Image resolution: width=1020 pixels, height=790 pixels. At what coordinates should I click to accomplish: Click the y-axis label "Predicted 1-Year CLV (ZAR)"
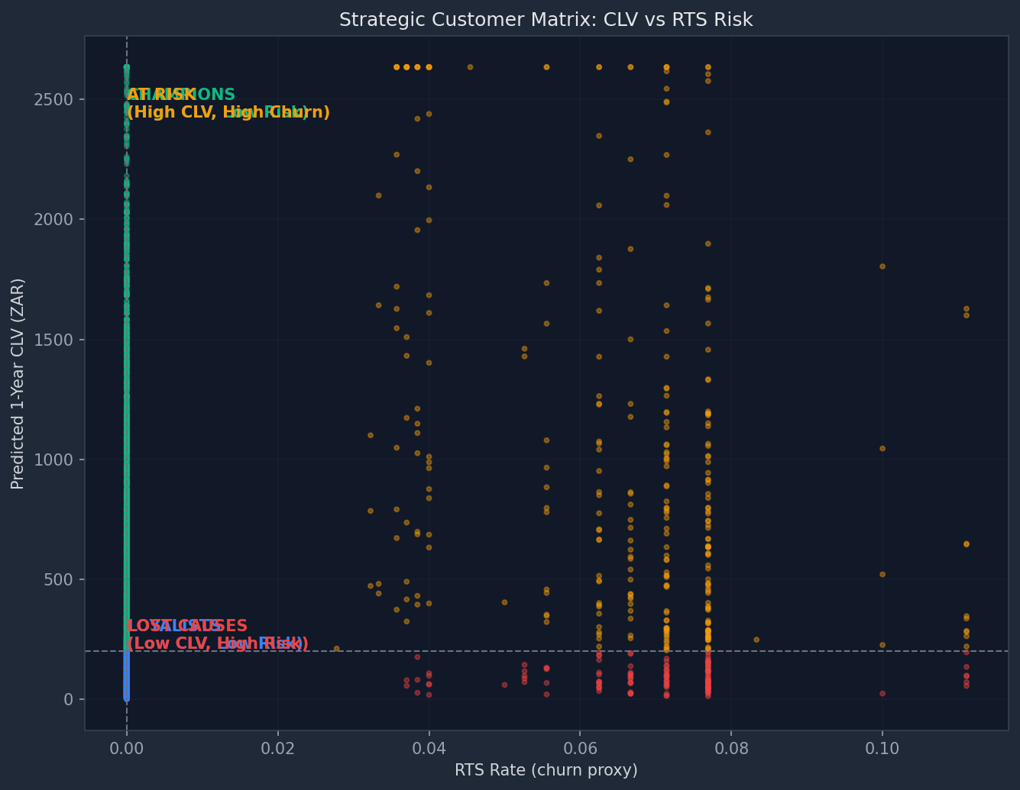pos(18,383)
